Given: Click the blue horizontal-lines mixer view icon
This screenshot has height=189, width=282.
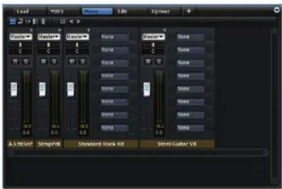Looking at the screenshot, I should [12, 21].
